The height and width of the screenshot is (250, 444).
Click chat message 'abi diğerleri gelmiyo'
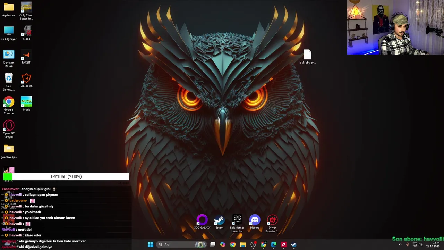click(x=36, y=247)
